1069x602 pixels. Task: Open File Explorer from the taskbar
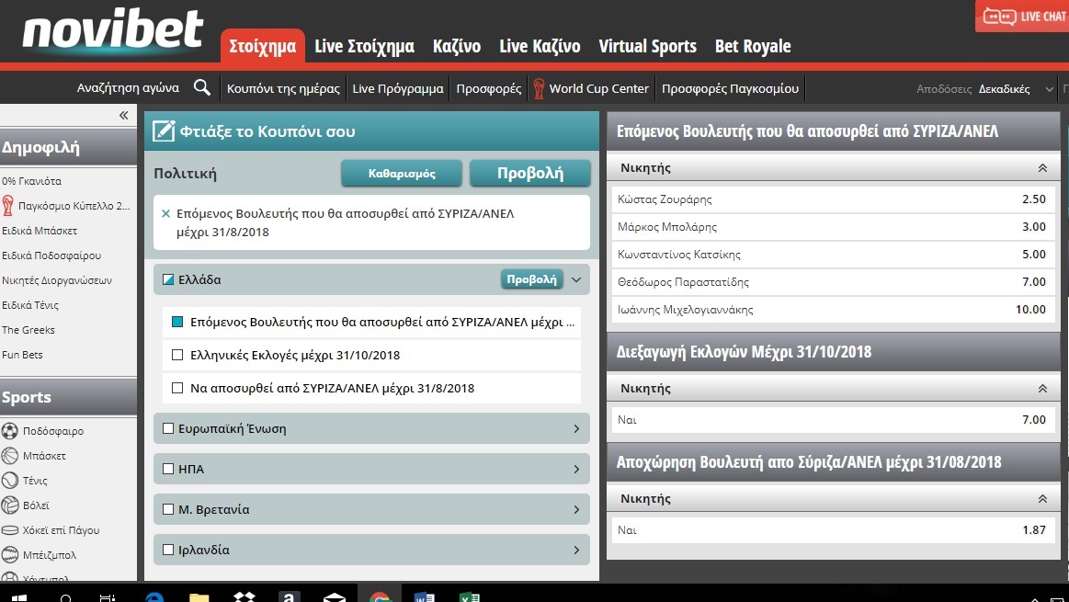199,597
